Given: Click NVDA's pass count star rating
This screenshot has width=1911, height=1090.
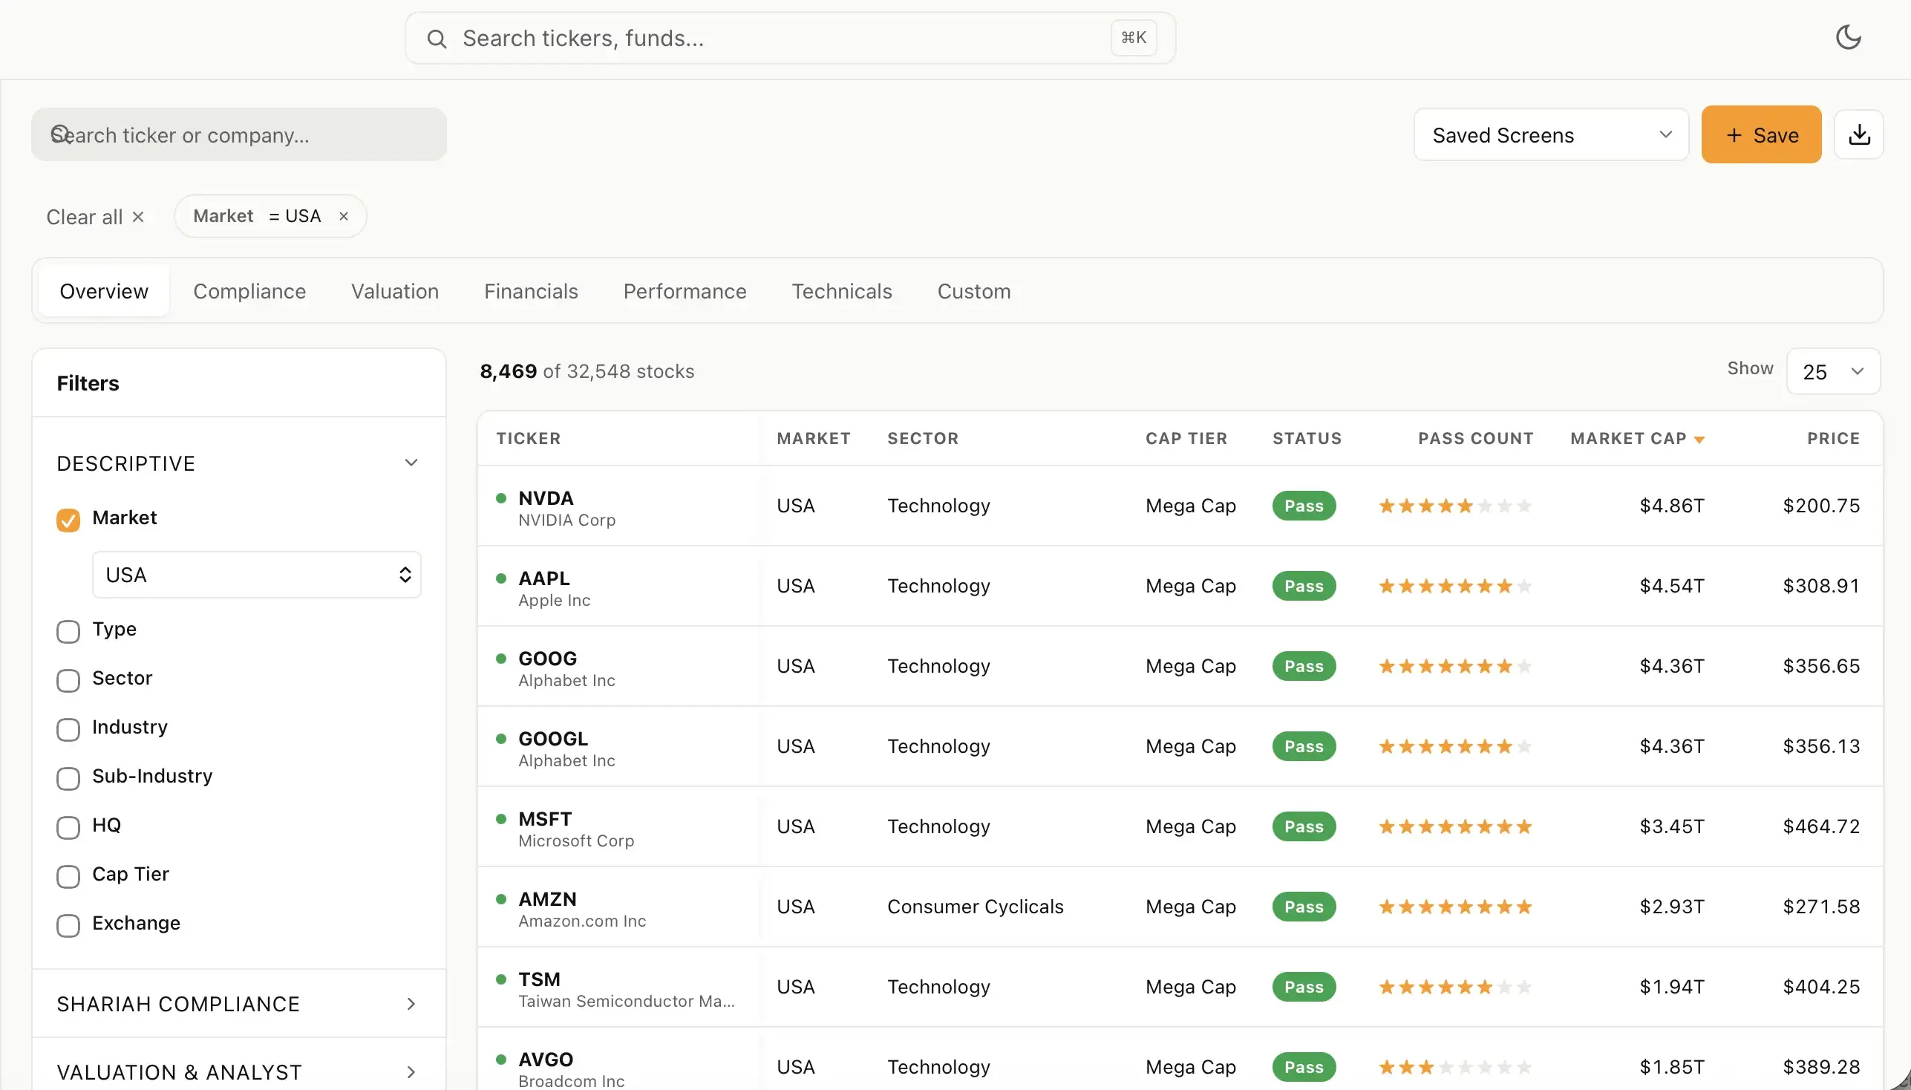Looking at the screenshot, I should coord(1455,506).
